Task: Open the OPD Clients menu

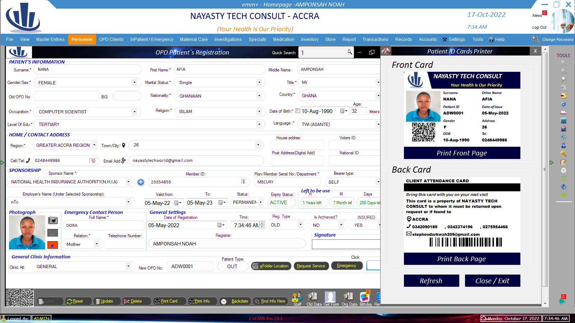Action: [x=111, y=39]
